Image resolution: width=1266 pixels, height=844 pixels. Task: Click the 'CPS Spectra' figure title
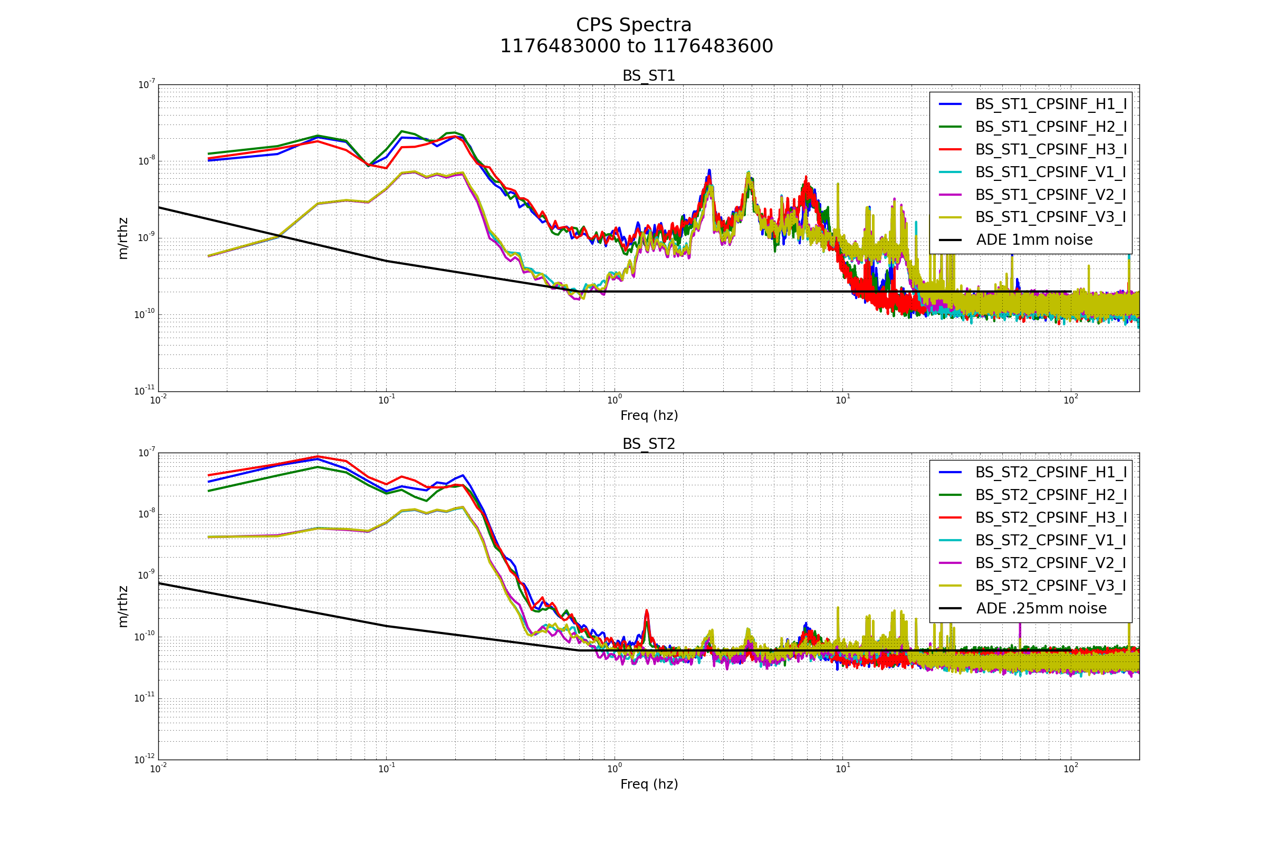click(634, 25)
